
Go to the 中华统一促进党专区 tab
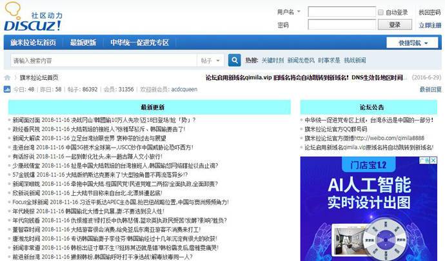coord(139,43)
